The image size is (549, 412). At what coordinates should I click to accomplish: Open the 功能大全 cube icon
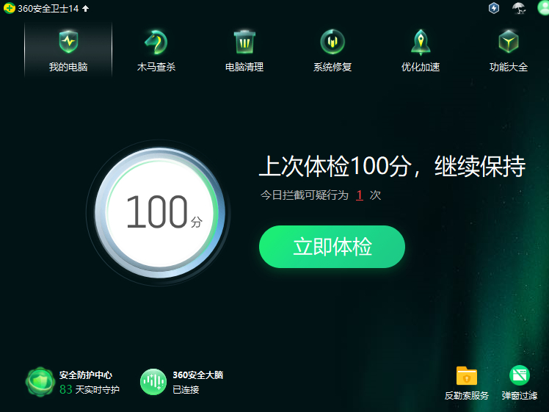[509, 41]
